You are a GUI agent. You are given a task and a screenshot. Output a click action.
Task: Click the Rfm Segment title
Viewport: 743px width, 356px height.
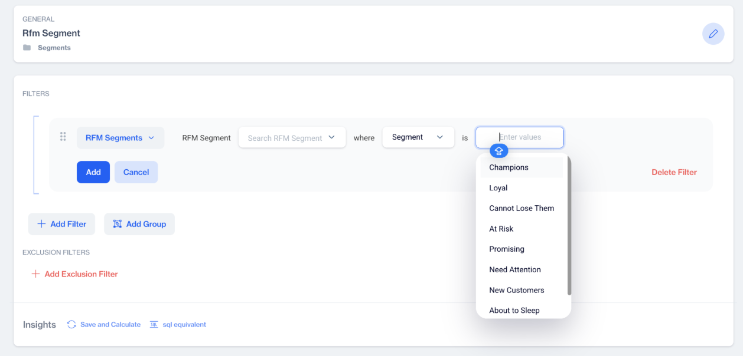(51, 33)
